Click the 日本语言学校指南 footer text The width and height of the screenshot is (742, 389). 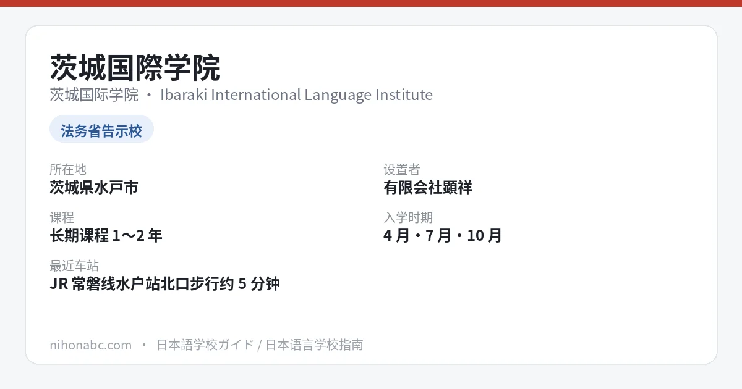pyautogui.click(x=314, y=345)
